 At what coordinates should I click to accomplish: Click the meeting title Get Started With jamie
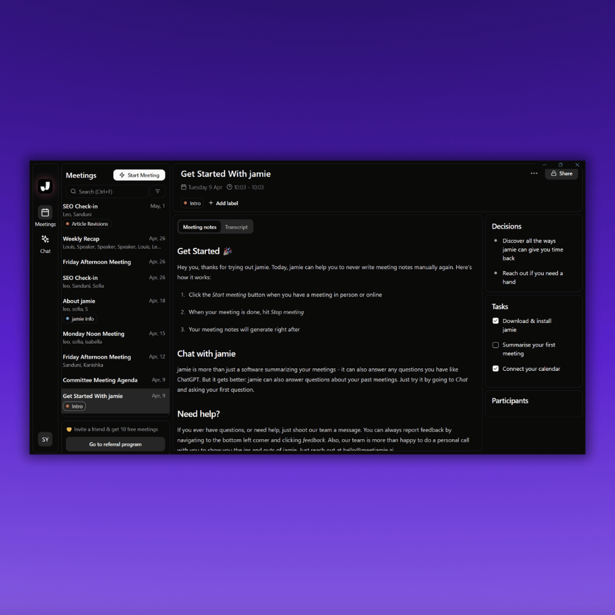(x=226, y=174)
